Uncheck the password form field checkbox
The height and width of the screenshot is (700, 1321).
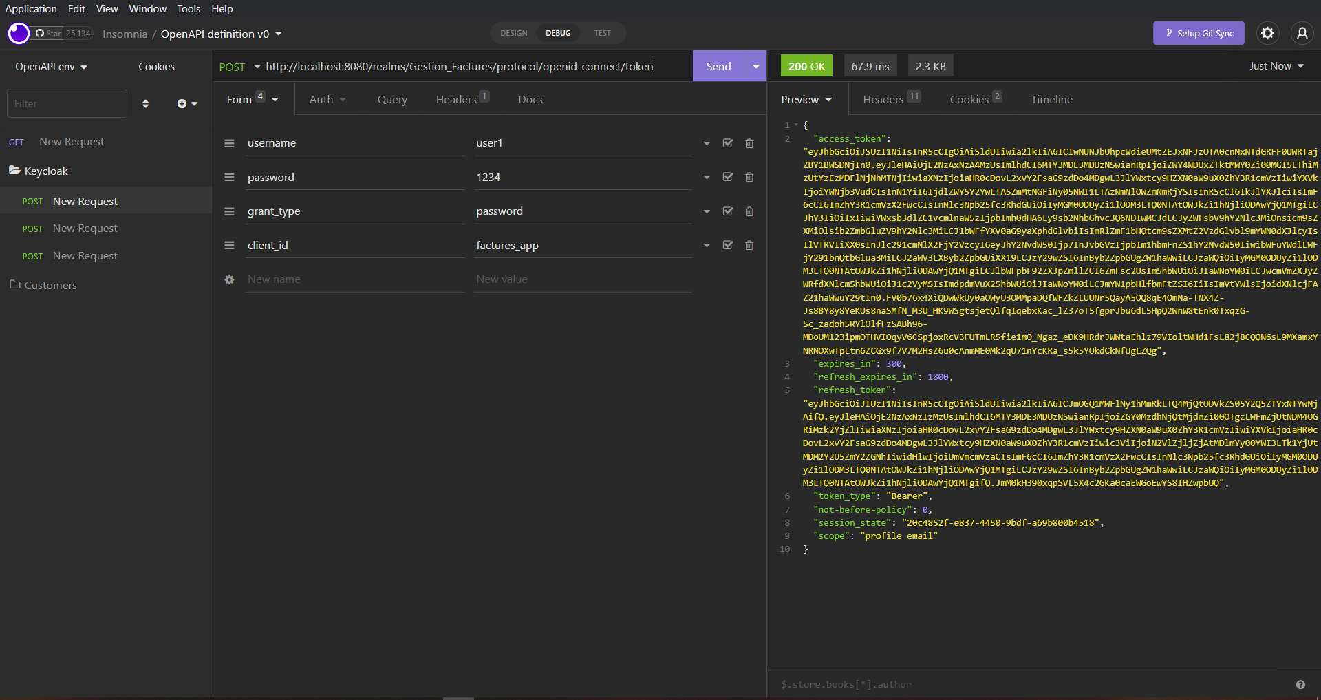[x=727, y=177]
